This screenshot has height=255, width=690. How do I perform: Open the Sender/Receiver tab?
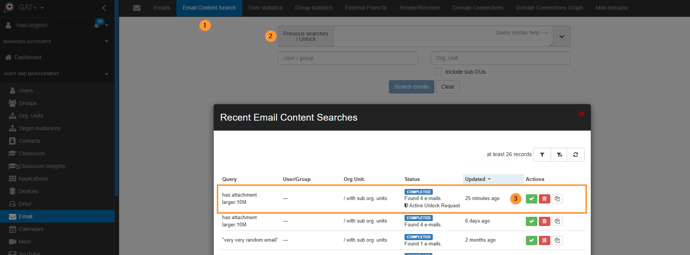coord(419,8)
